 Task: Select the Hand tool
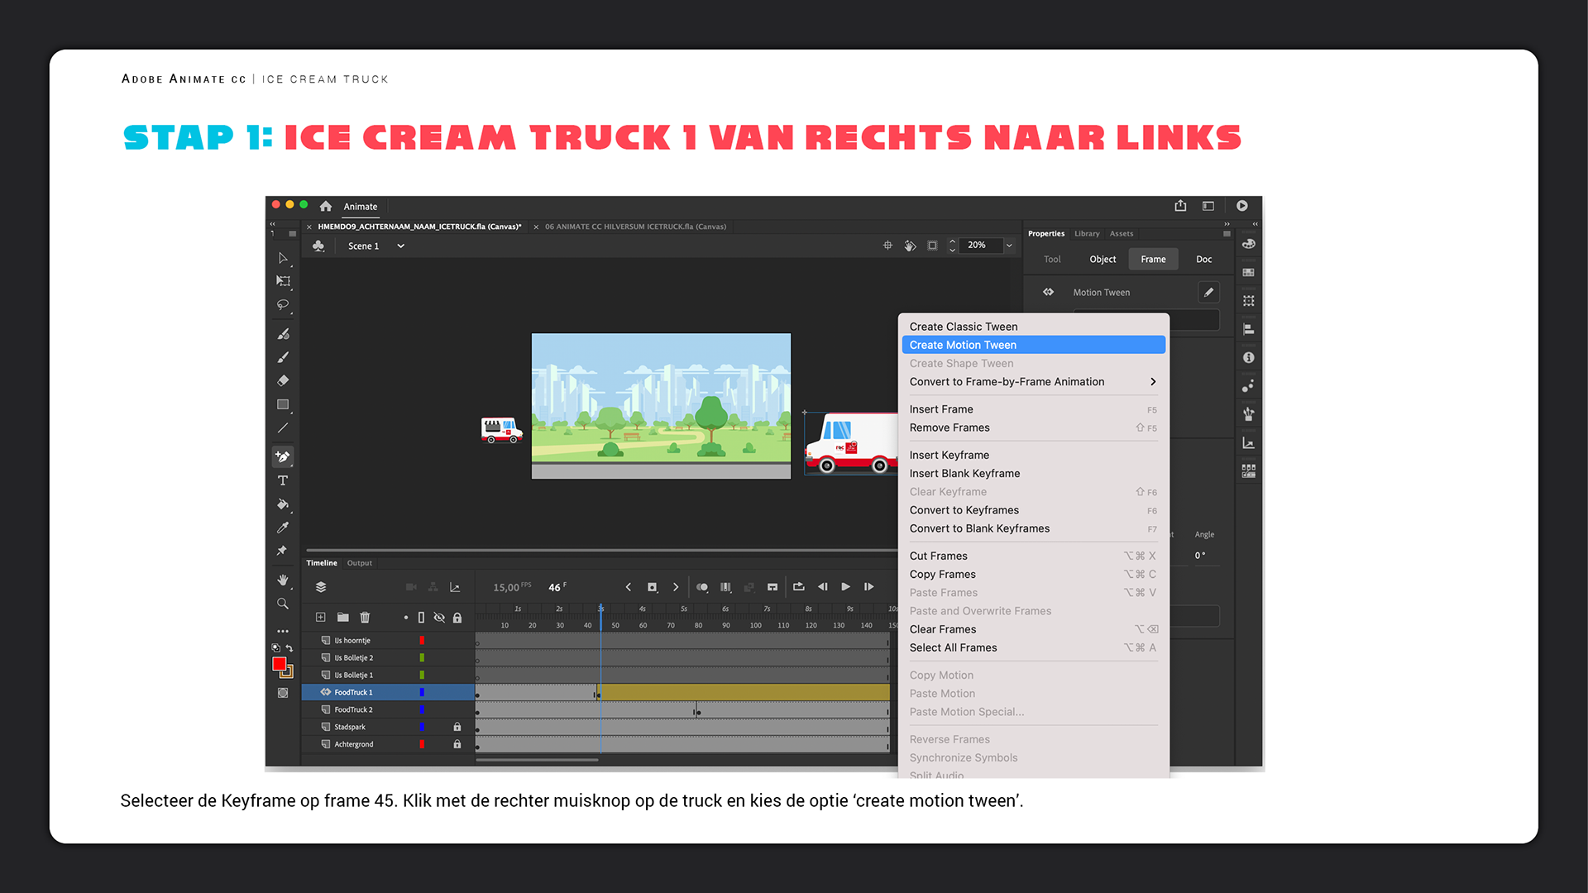(x=283, y=580)
